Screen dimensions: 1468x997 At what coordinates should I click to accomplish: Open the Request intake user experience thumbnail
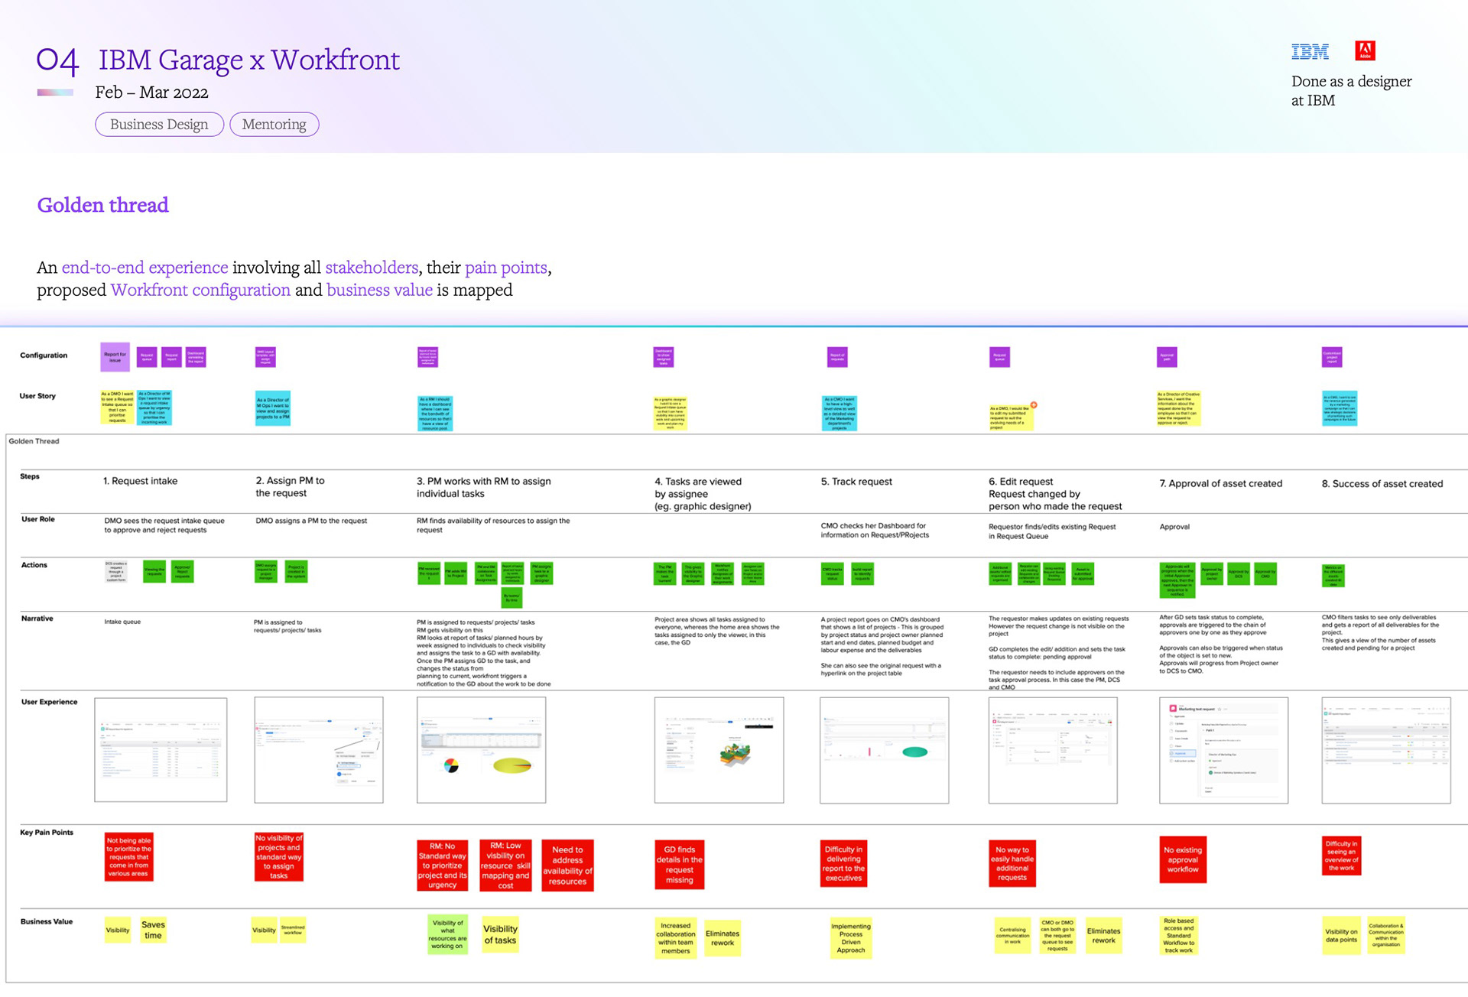pos(161,749)
